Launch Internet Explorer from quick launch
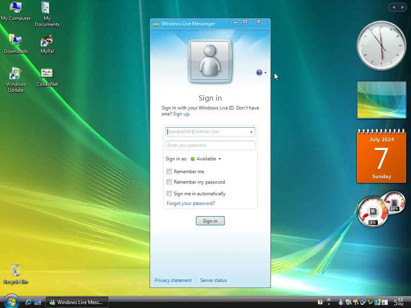 28,302
